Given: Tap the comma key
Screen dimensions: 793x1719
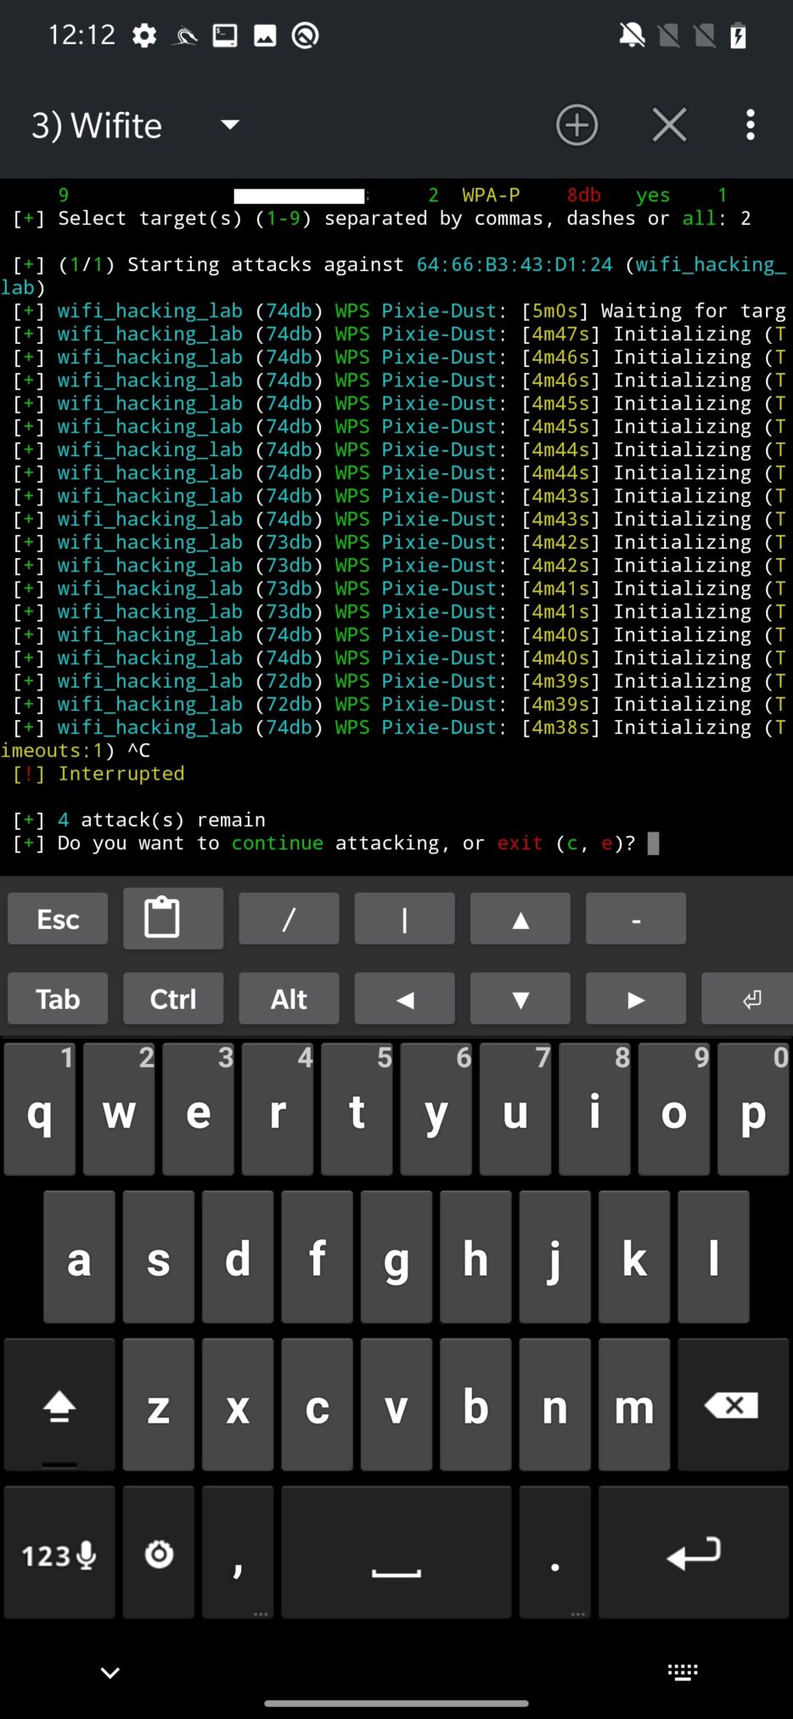Looking at the screenshot, I should (238, 1553).
